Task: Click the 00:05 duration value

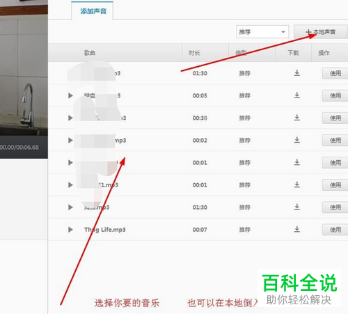Action: point(200,95)
